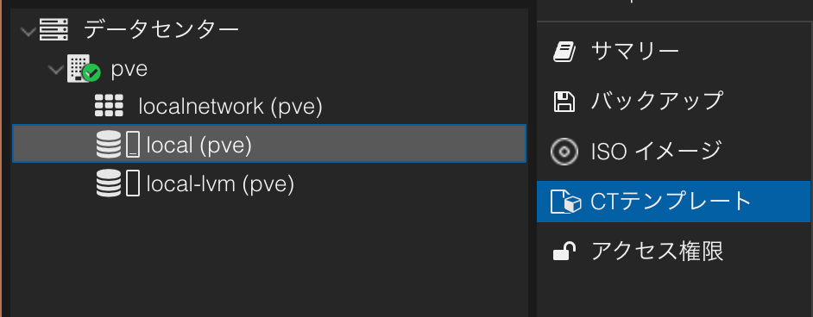The width and height of the screenshot is (813, 317).
Task: Select localnetwork (pve) in the tree
Action: point(230,107)
